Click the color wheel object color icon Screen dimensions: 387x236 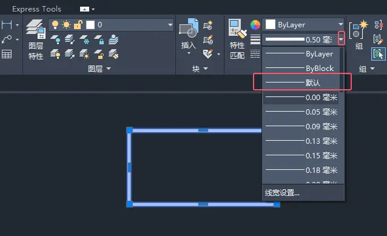[255, 25]
